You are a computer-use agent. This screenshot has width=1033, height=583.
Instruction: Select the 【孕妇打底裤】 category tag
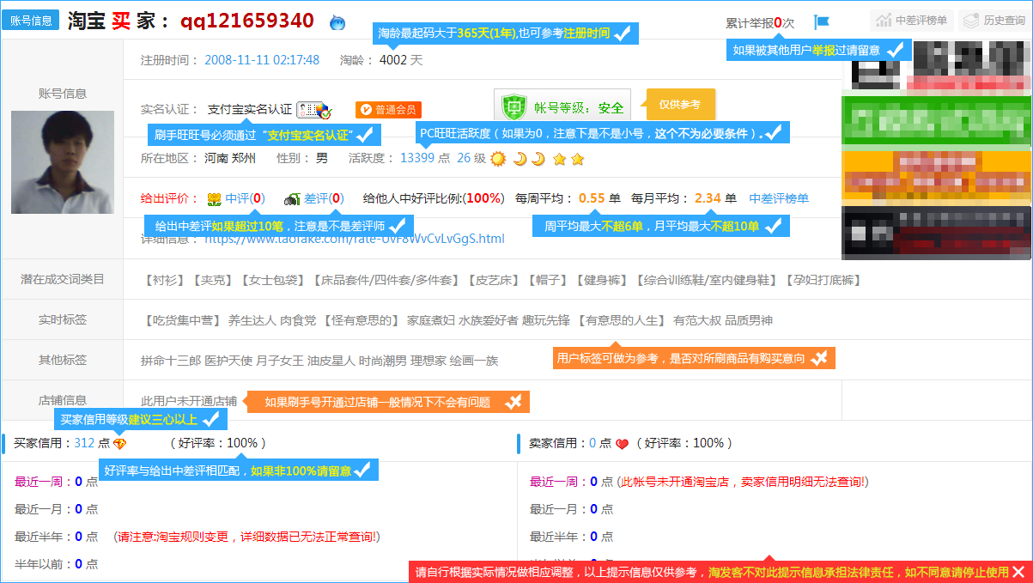[x=825, y=280]
